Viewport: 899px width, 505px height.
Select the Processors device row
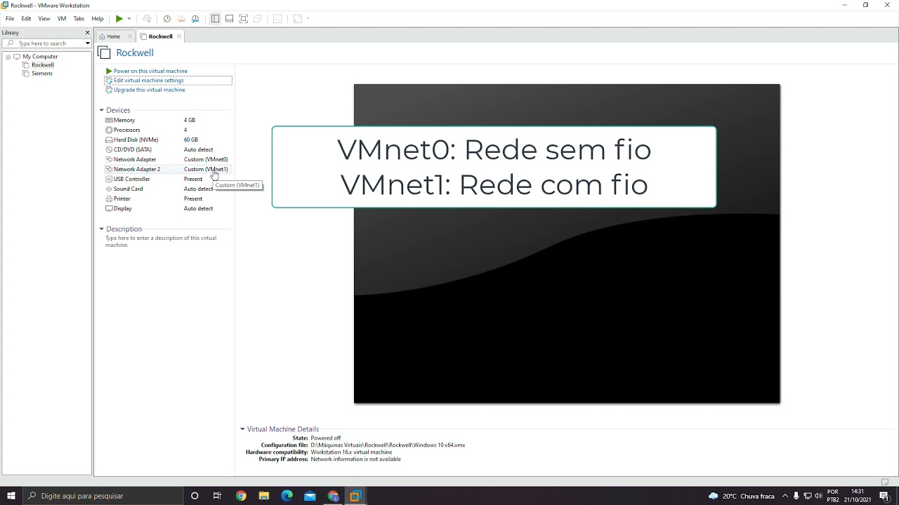(x=167, y=130)
